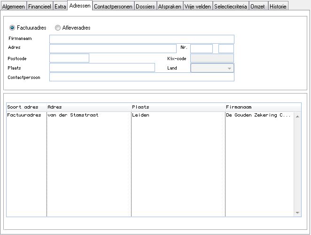Screen dimensions: 311x235
Task: Select the Afleveradres radio button
Action: pos(58,28)
